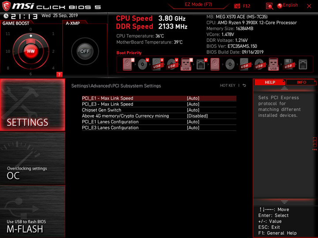318x238 pixels.
Task: Select the legacy CD/DVD boot icon without U badge
Action: tap(230, 64)
